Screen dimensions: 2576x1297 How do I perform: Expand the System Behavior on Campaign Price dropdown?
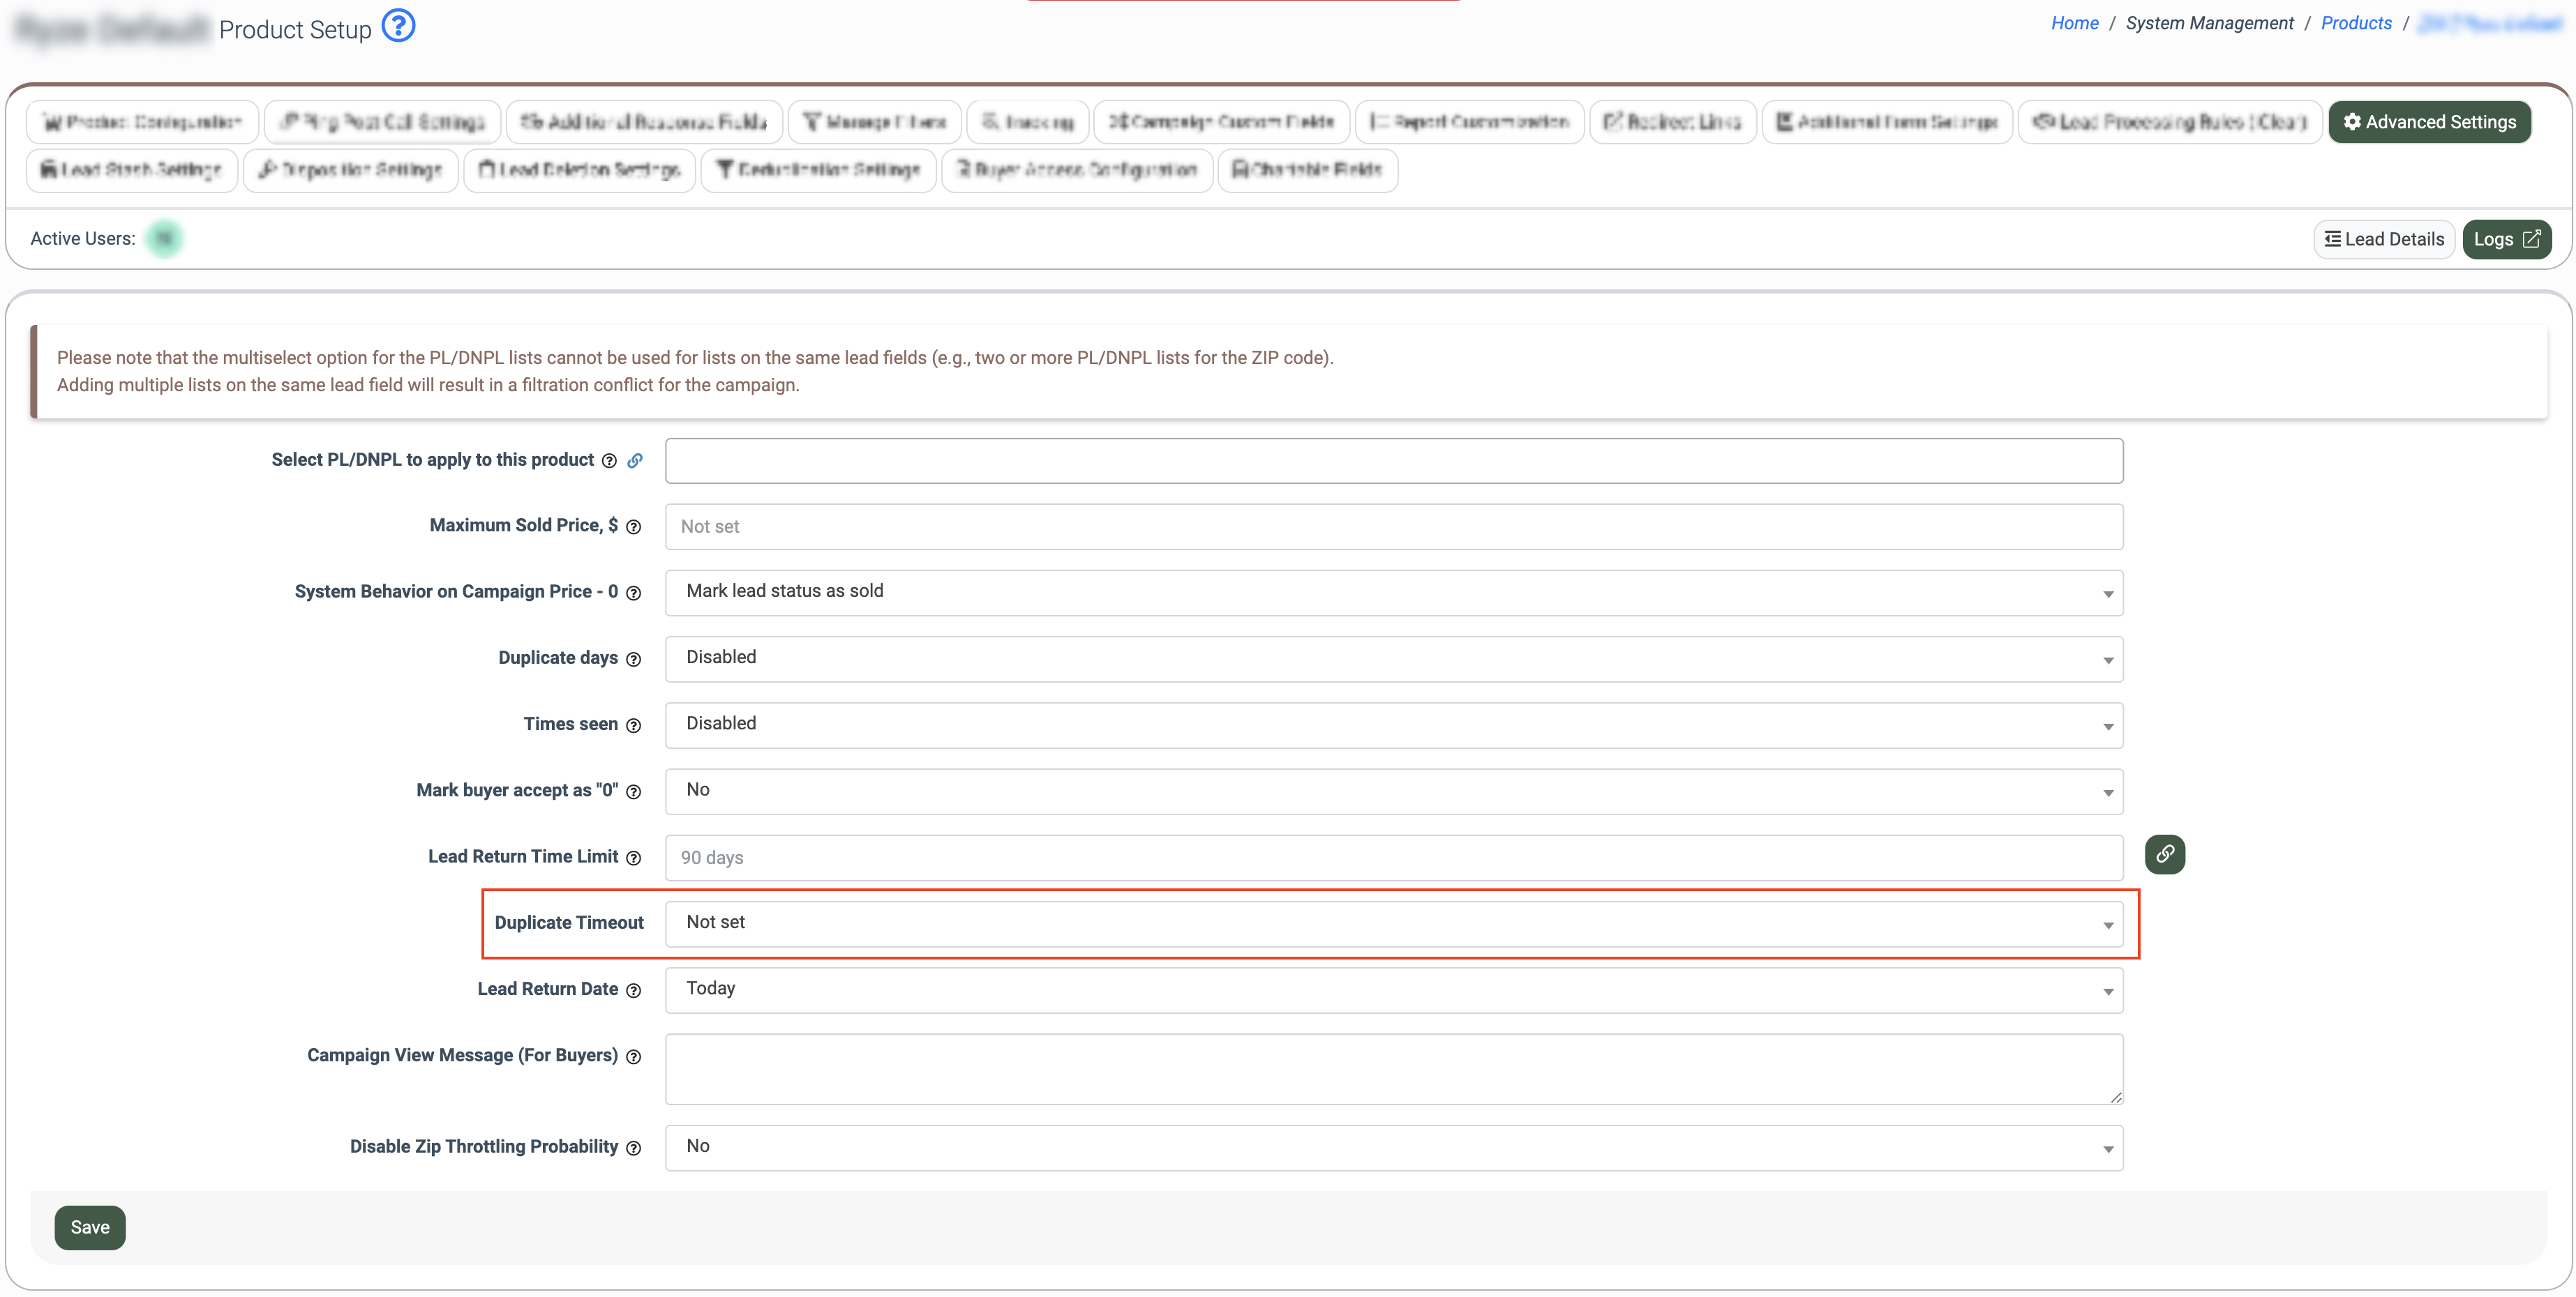pyautogui.click(x=1393, y=593)
